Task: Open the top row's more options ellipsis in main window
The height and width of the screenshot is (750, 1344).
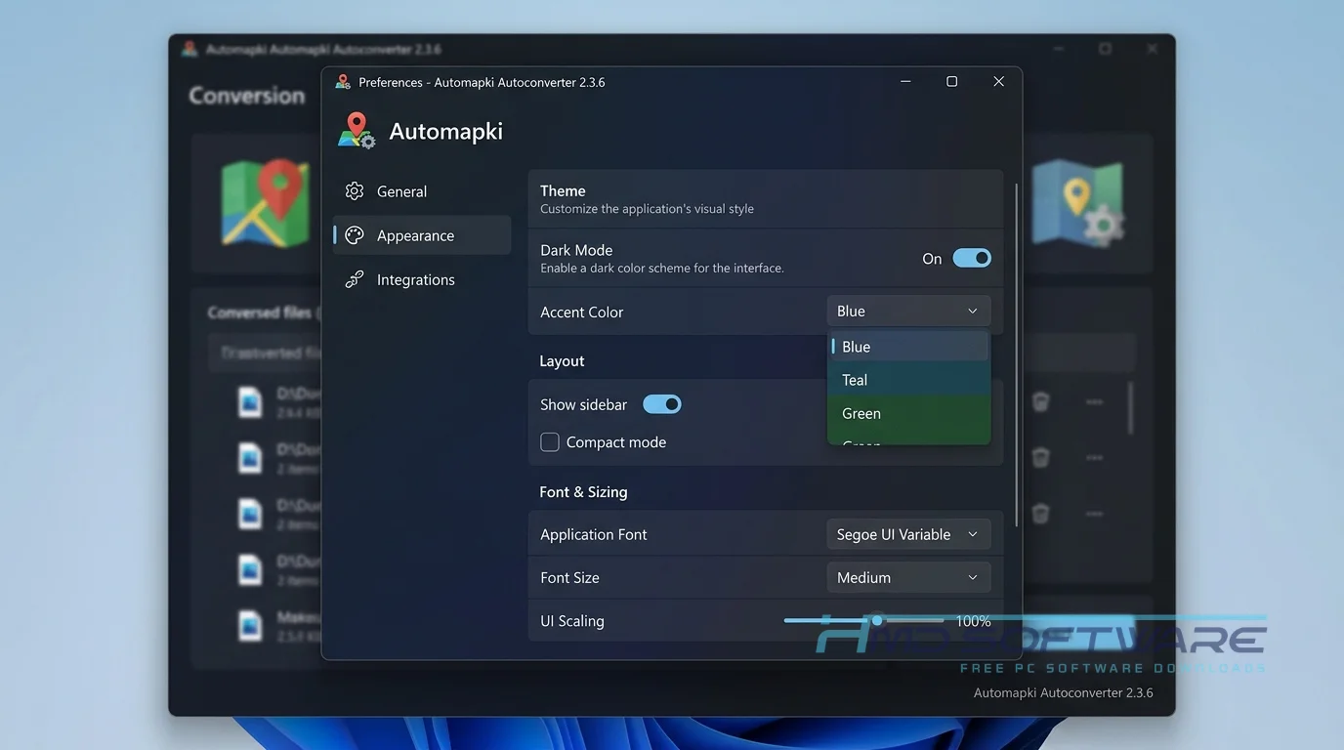Action: (x=1094, y=401)
